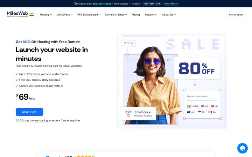Click the MilesWeb logo
The height and width of the screenshot is (157, 252).
(17, 14)
